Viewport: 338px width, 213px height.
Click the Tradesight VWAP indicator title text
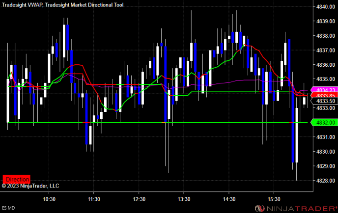click(x=23, y=5)
